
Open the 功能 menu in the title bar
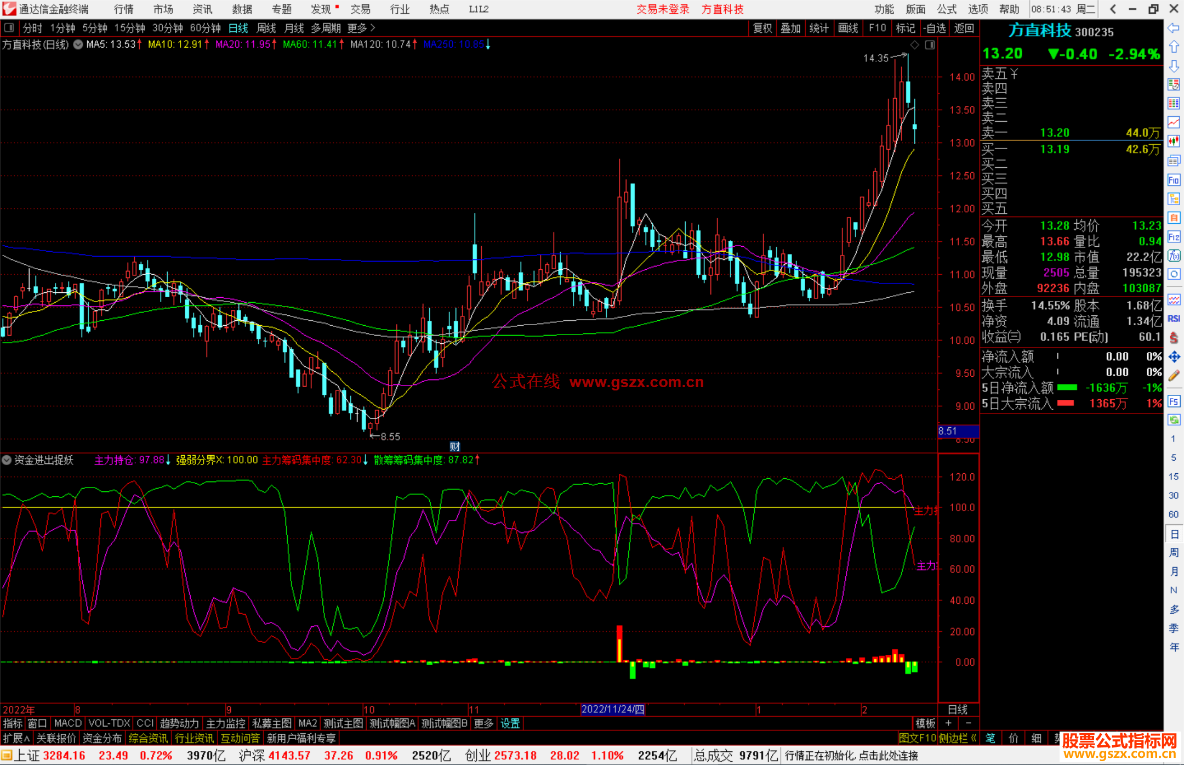[884, 9]
